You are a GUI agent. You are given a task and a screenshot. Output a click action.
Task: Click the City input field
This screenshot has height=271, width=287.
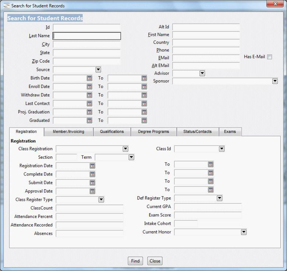(x=87, y=44)
